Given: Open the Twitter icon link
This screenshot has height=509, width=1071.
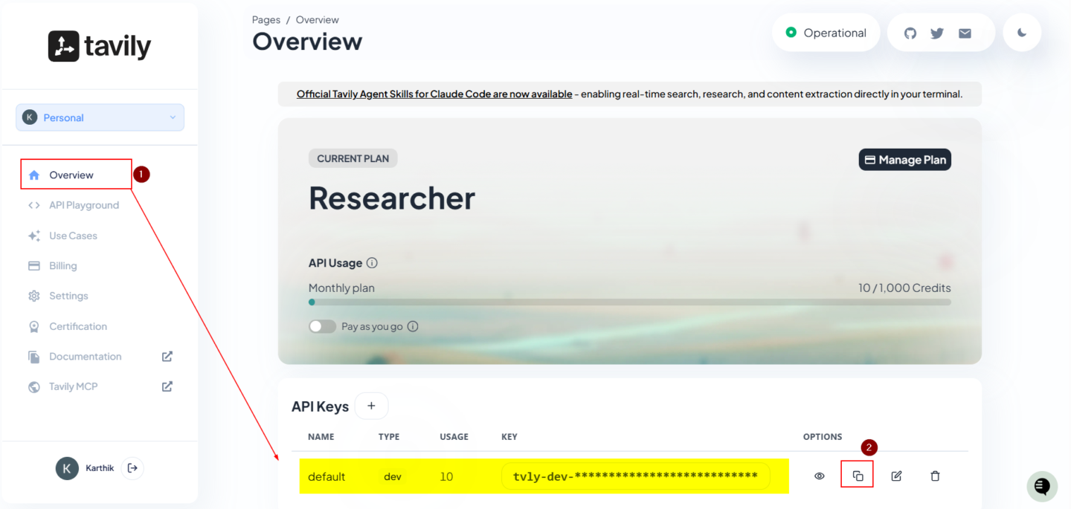Looking at the screenshot, I should coord(937,33).
